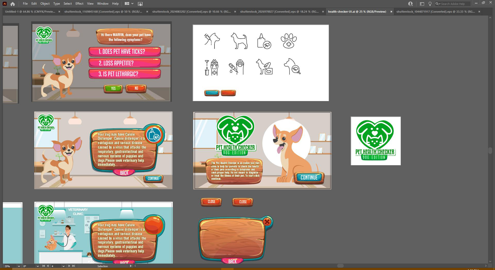Image resolution: width=495 pixels, height=270 pixels.
Task: Open the workspace switcher icon
Action: (422, 4)
